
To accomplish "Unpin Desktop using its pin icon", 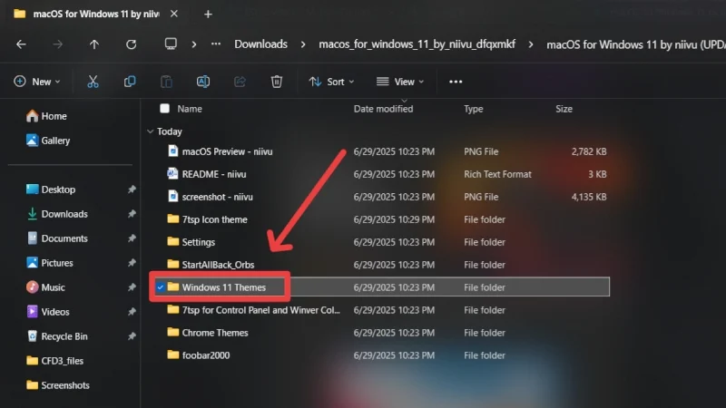I will coord(132,189).
